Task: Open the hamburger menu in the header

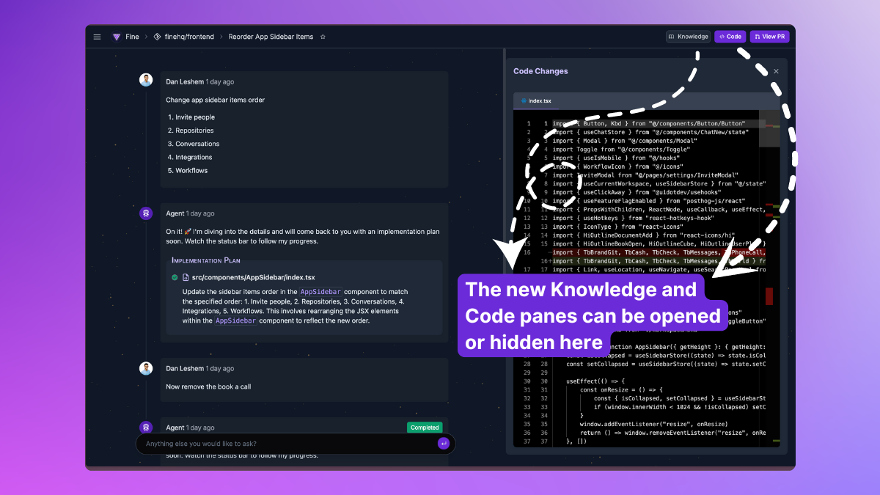Action: click(x=97, y=37)
